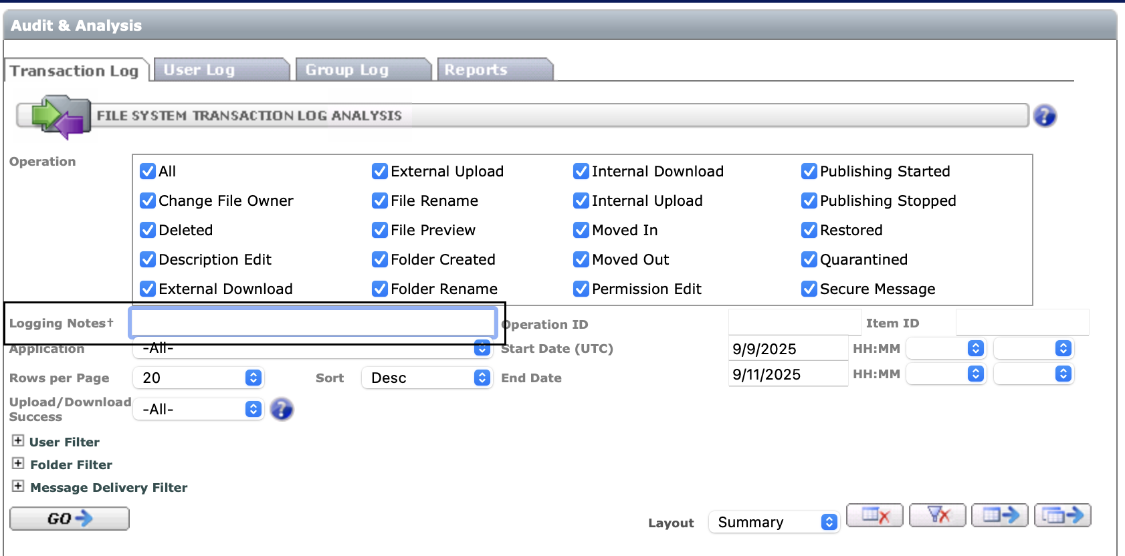Switch to the User Log tab
The image size is (1125, 556).
pyautogui.click(x=221, y=70)
